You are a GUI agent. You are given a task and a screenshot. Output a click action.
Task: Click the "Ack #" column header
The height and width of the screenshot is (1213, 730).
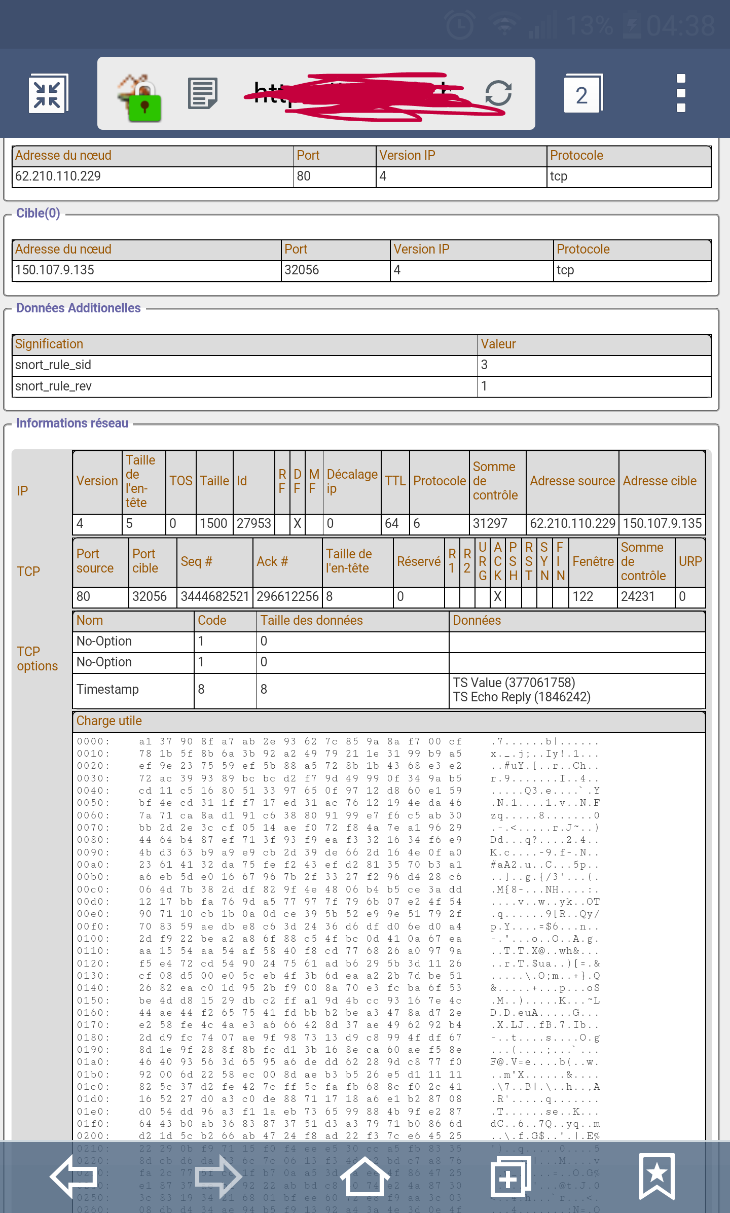pyautogui.click(x=287, y=562)
